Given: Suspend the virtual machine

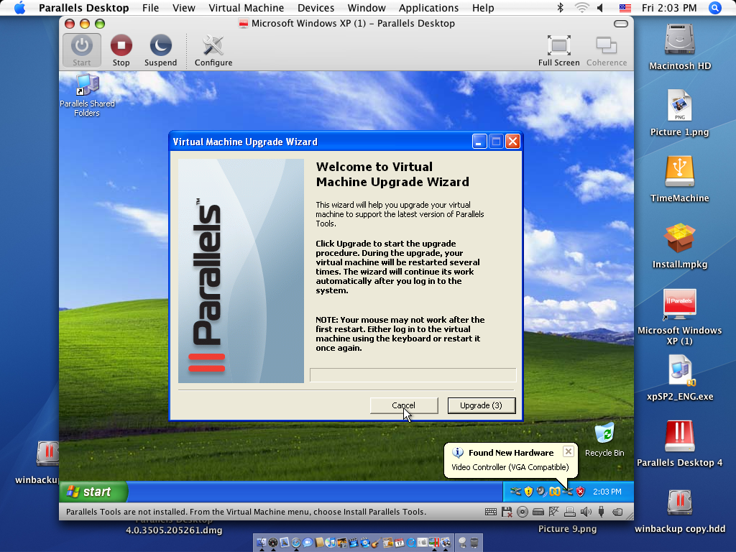Looking at the screenshot, I should pyautogui.click(x=160, y=50).
